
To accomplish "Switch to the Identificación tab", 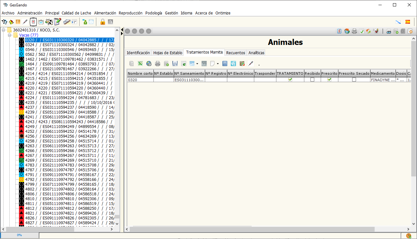I will pos(138,53).
